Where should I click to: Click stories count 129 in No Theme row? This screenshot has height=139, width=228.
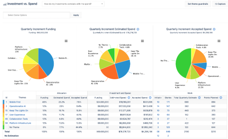[x=168, y=127]
